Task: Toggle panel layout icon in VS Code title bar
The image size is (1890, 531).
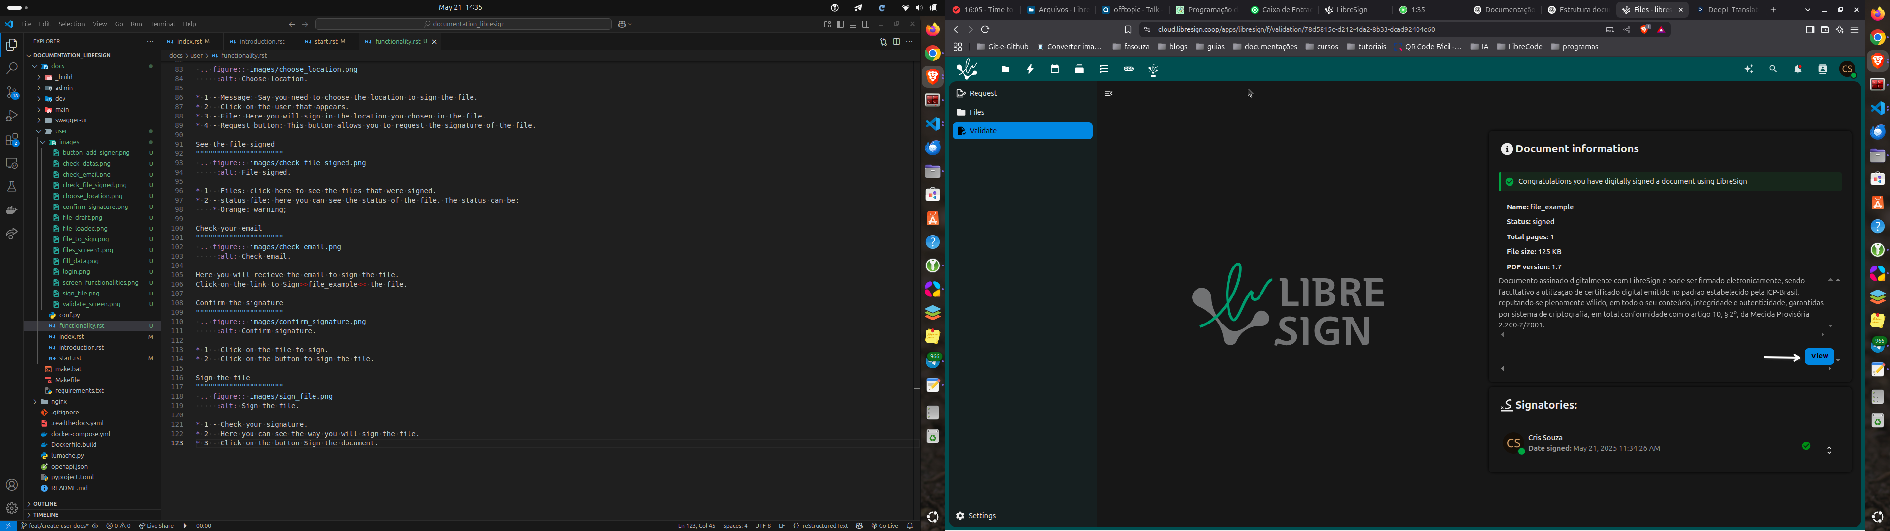Action: tap(853, 24)
